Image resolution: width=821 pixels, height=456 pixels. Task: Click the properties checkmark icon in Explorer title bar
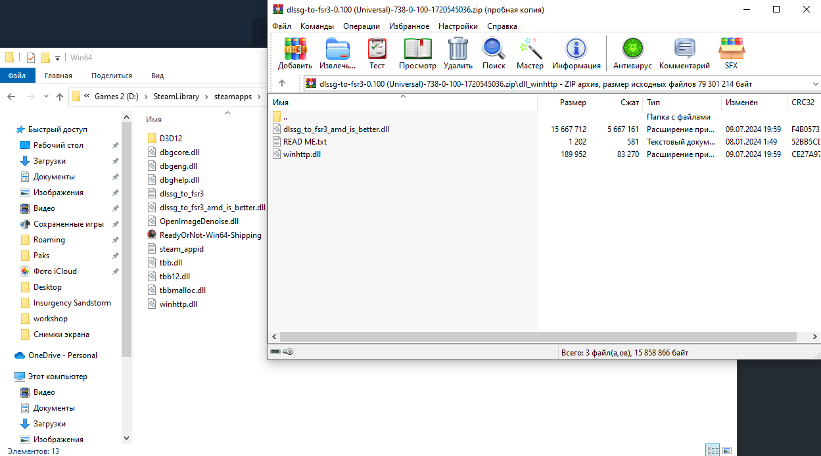coord(31,58)
